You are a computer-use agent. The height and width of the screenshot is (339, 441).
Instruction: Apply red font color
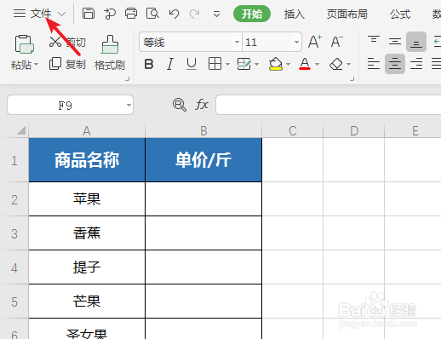(305, 64)
